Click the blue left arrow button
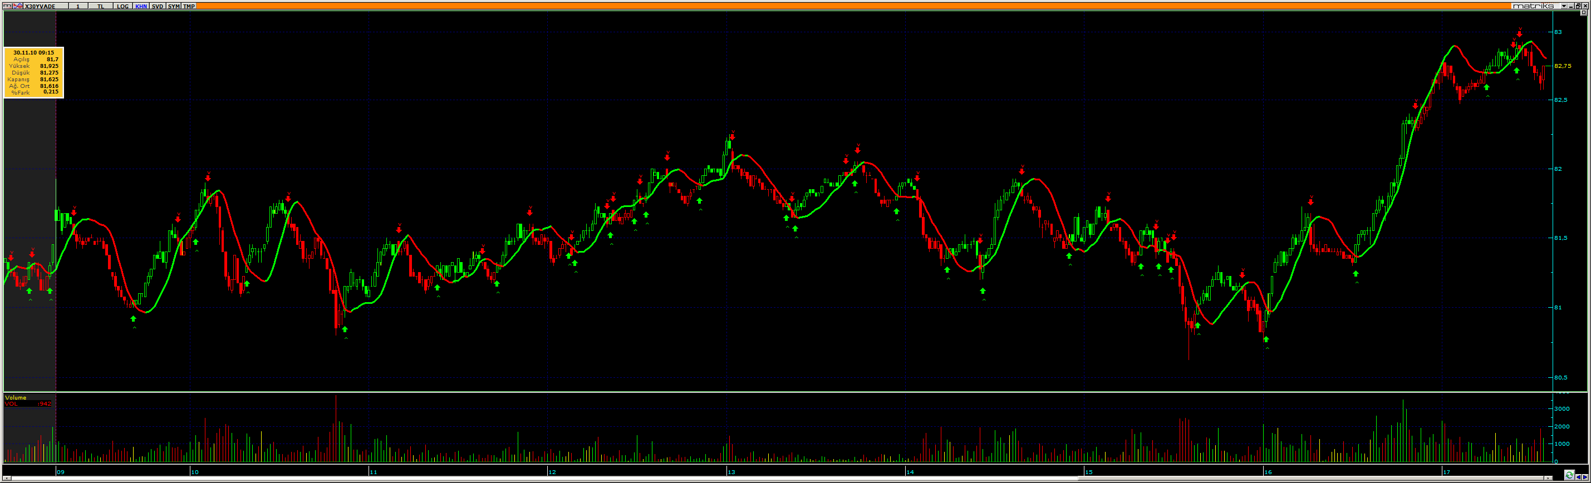Viewport: 1591px width, 483px height. click(x=1579, y=477)
